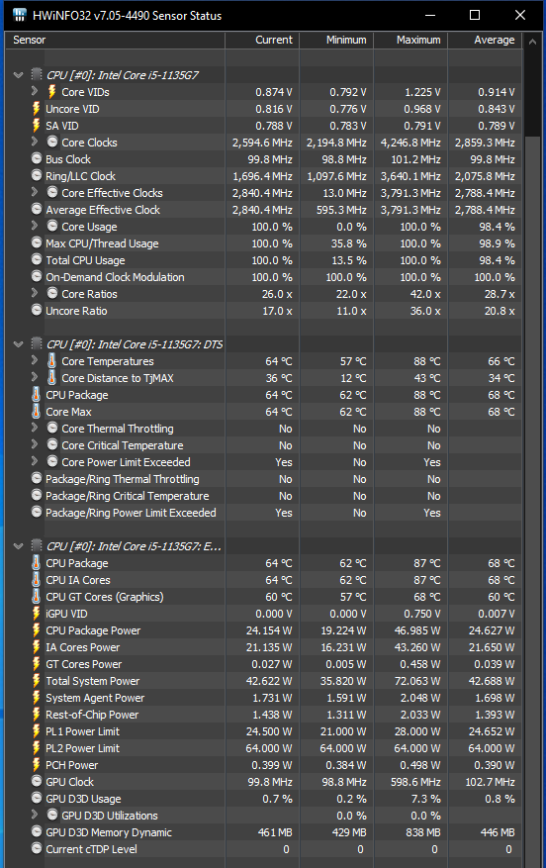Click the icon beside GPU Clock
This screenshot has width=546, height=868.
click(36, 781)
